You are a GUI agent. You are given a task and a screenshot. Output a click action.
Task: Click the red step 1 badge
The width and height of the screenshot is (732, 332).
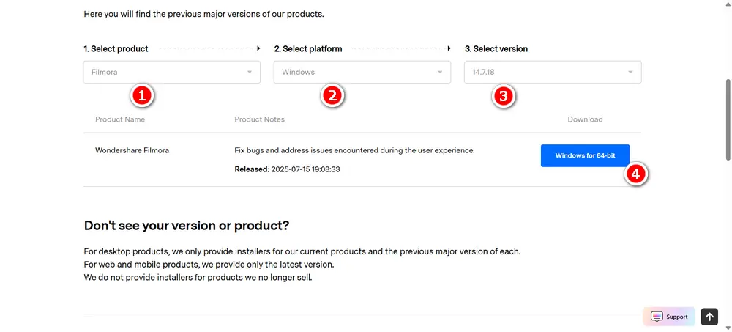coord(143,96)
